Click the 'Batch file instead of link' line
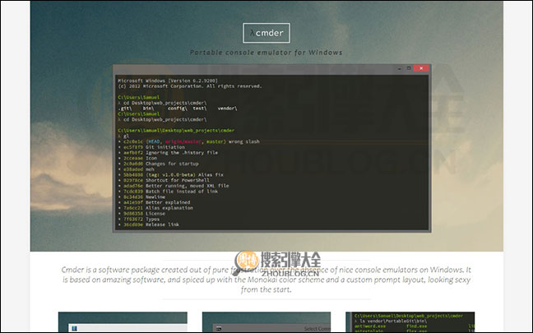The image size is (533, 333). tap(168, 192)
